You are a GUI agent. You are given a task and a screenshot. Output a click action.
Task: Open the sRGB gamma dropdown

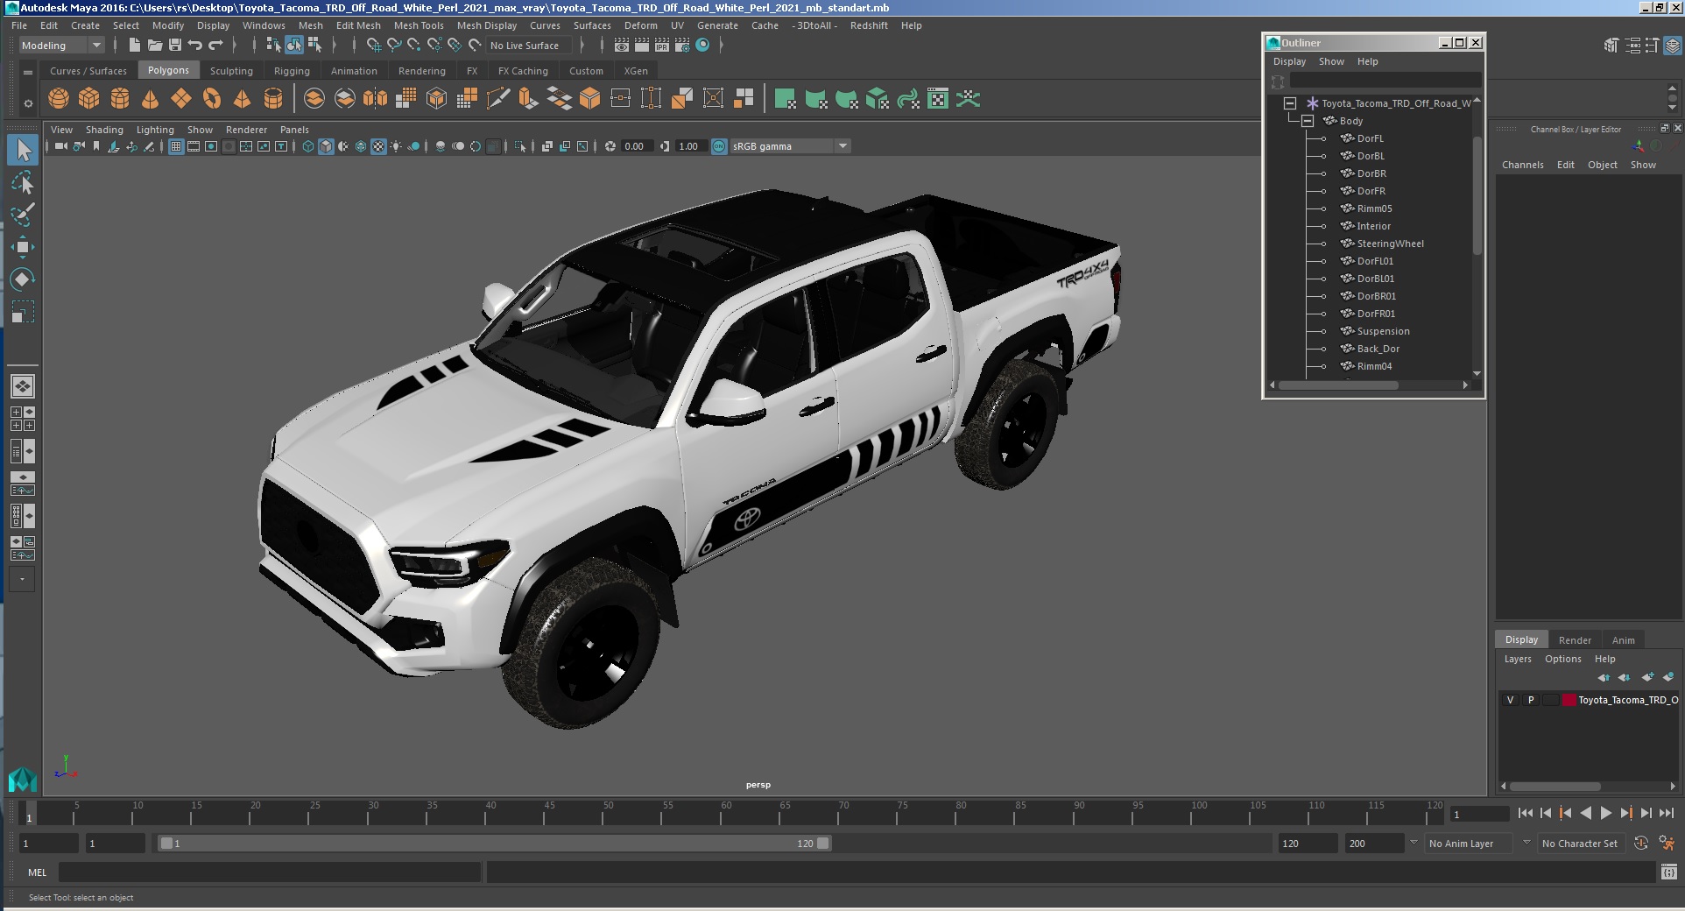point(791,146)
